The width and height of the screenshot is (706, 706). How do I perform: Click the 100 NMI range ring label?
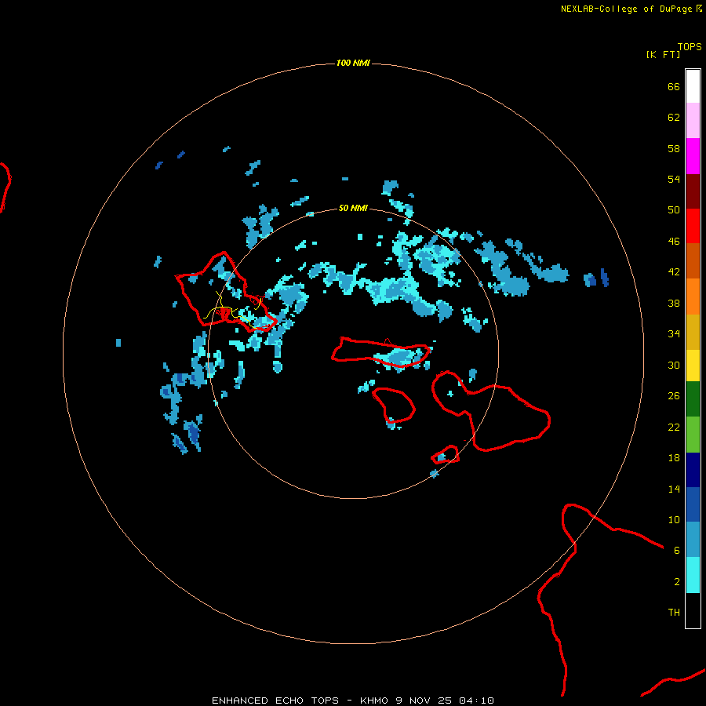(353, 63)
